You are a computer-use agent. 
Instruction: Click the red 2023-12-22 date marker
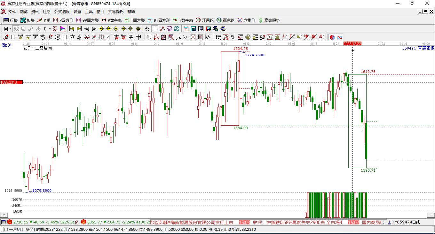[x=352, y=43]
